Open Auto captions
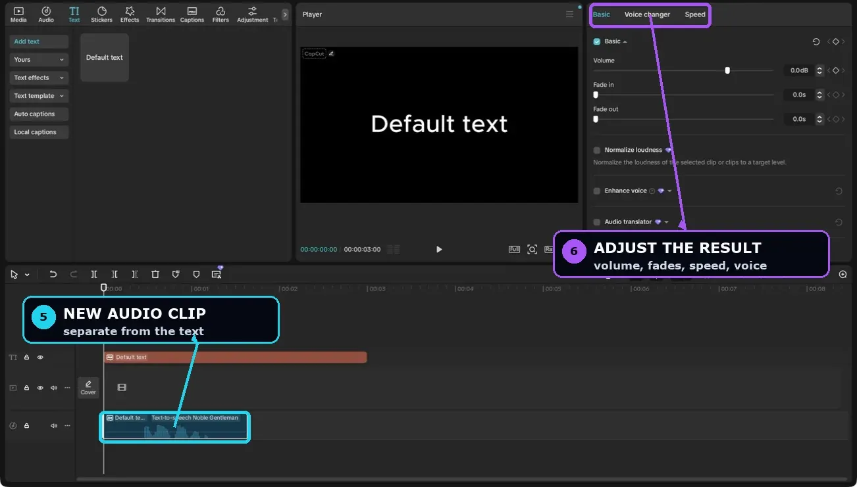Screen dimensions: 857x487 coord(39,114)
